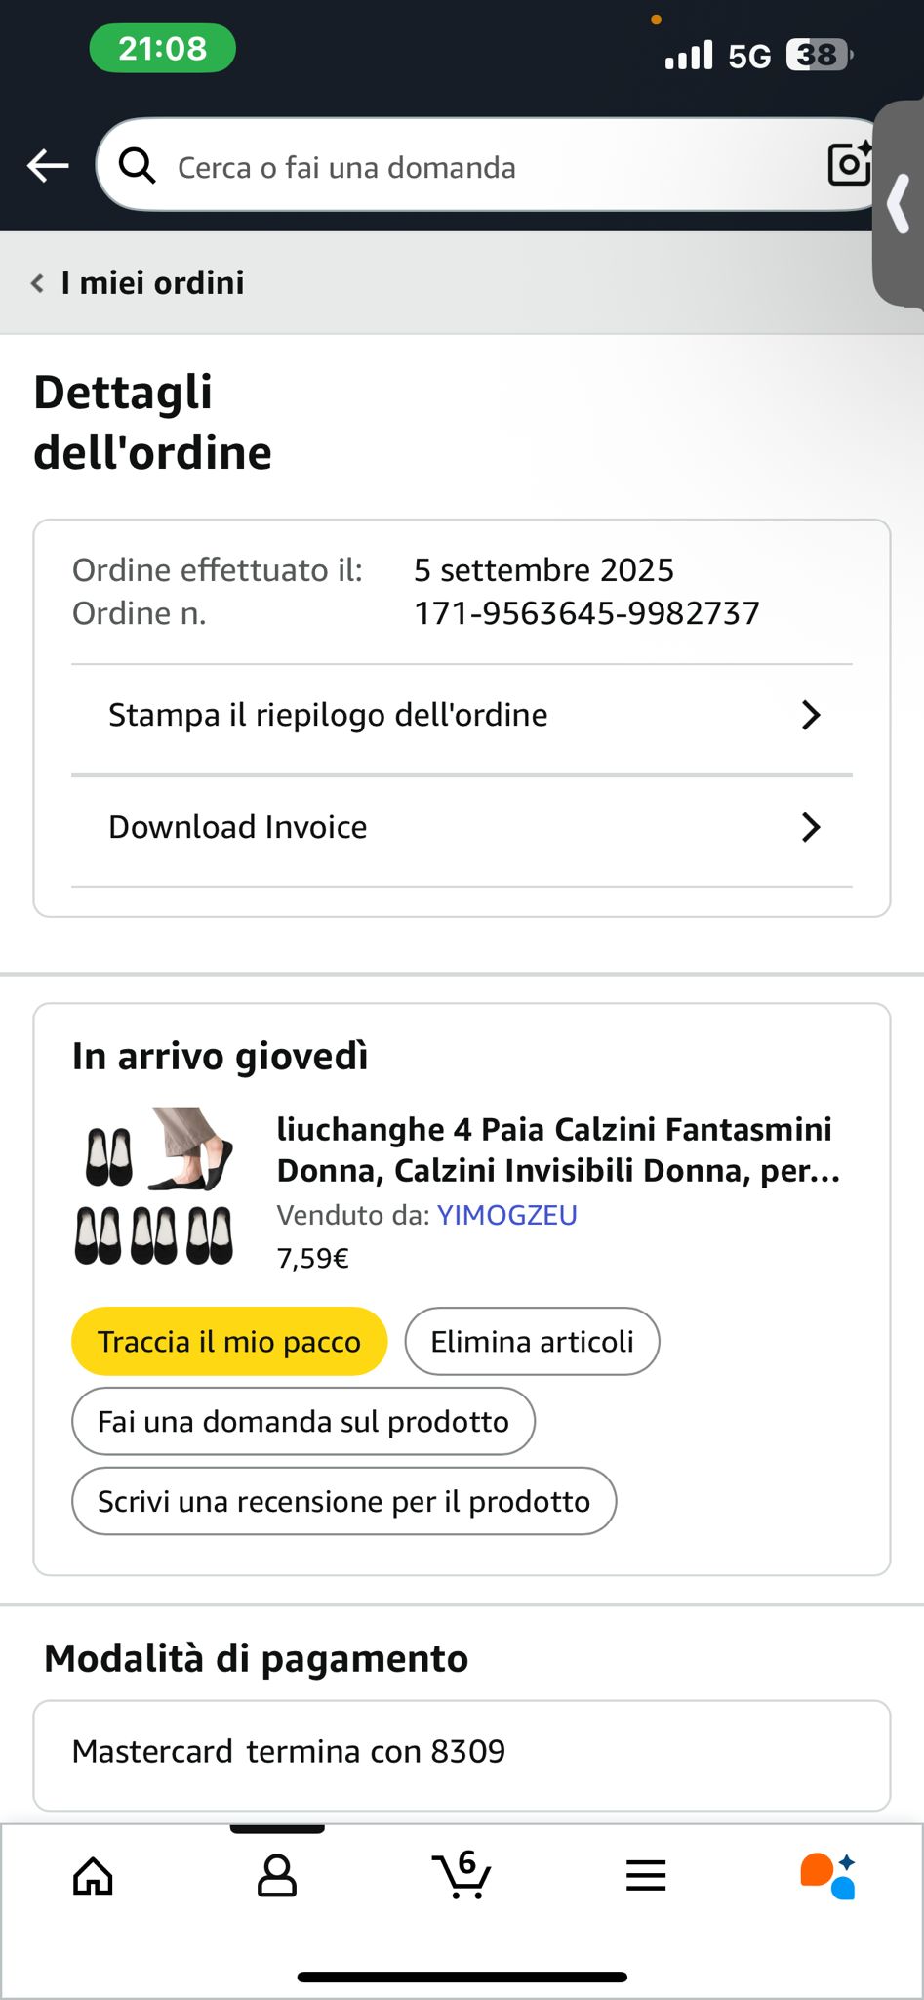Open Stampa il riepilogo dell'ordine chevron
This screenshot has height=2000, width=924.
[811, 715]
